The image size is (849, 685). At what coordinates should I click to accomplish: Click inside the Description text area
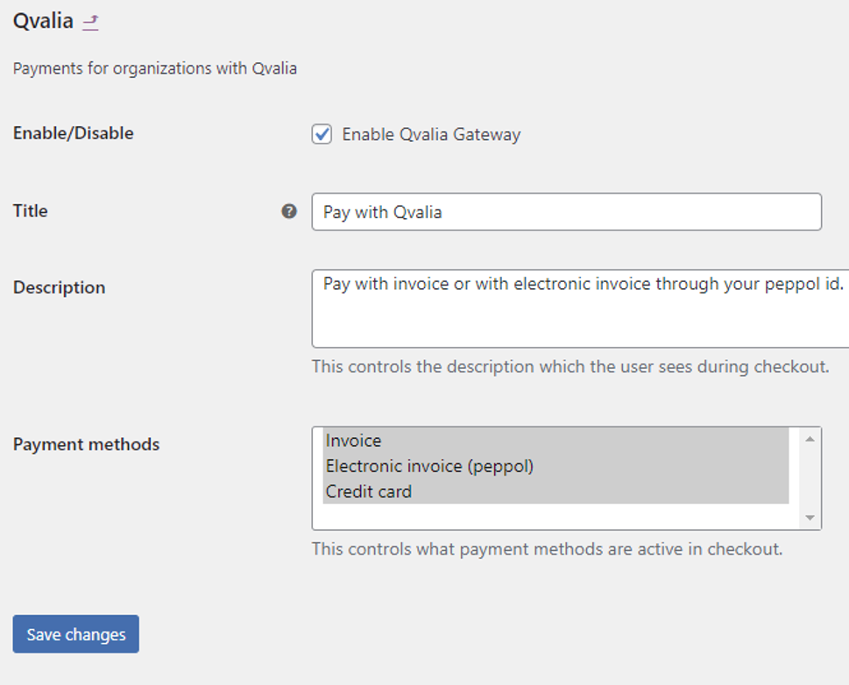click(x=580, y=308)
